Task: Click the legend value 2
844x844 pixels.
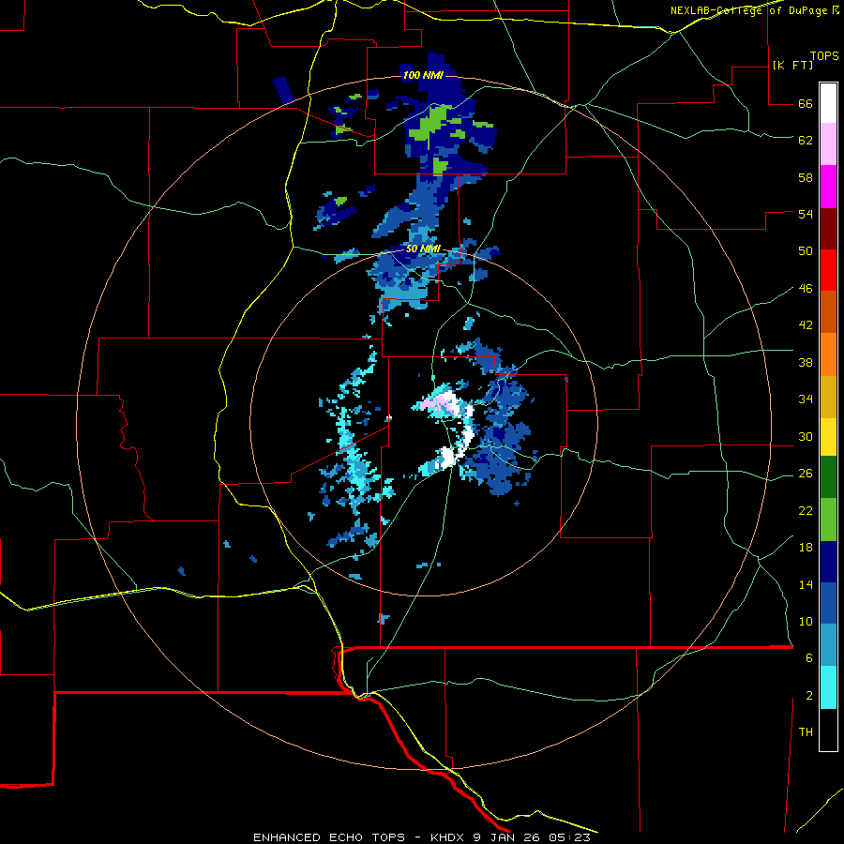Action: (x=809, y=695)
